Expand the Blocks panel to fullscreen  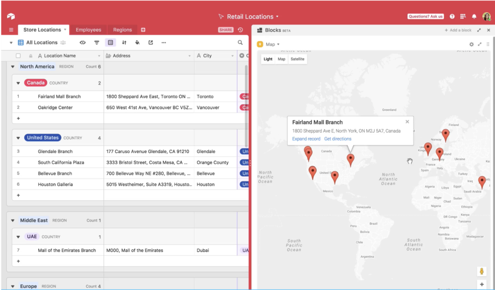(479, 30)
